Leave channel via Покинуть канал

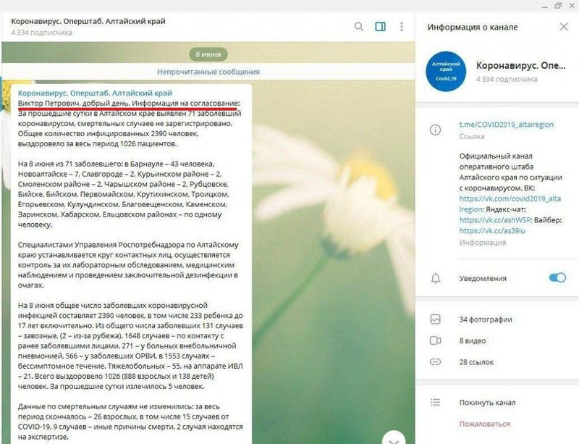click(487, 403)
